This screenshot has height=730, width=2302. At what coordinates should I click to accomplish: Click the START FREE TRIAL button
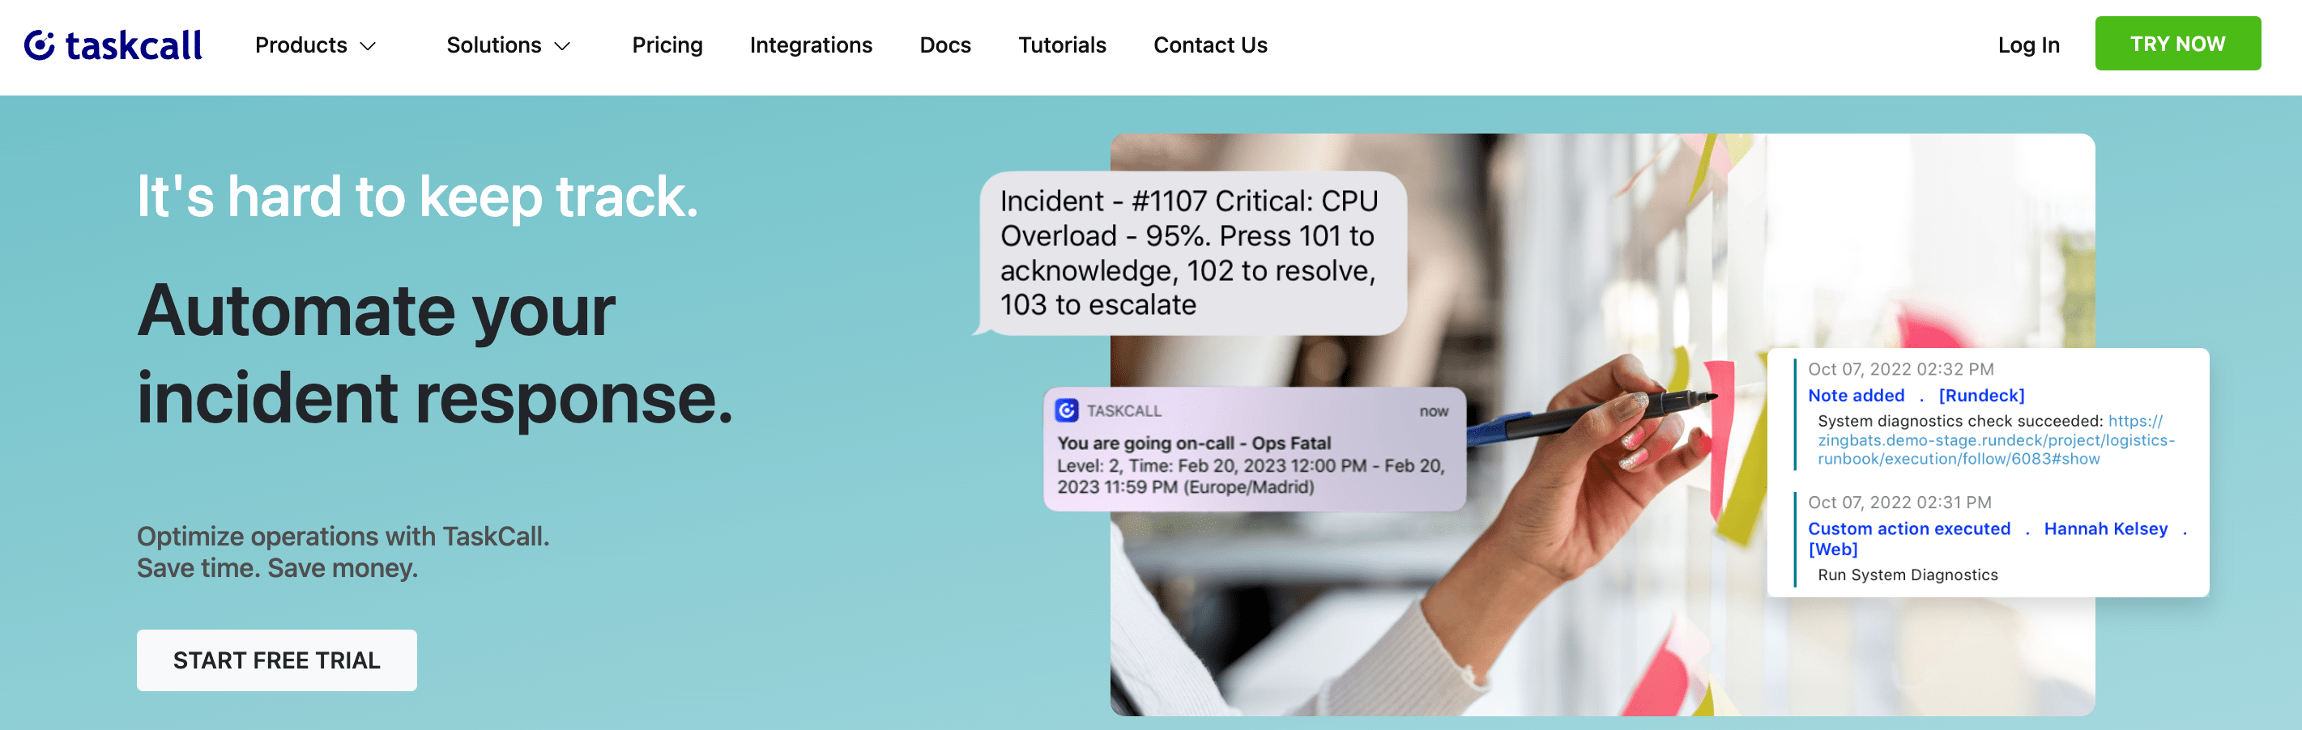click(x=276, y=660)
